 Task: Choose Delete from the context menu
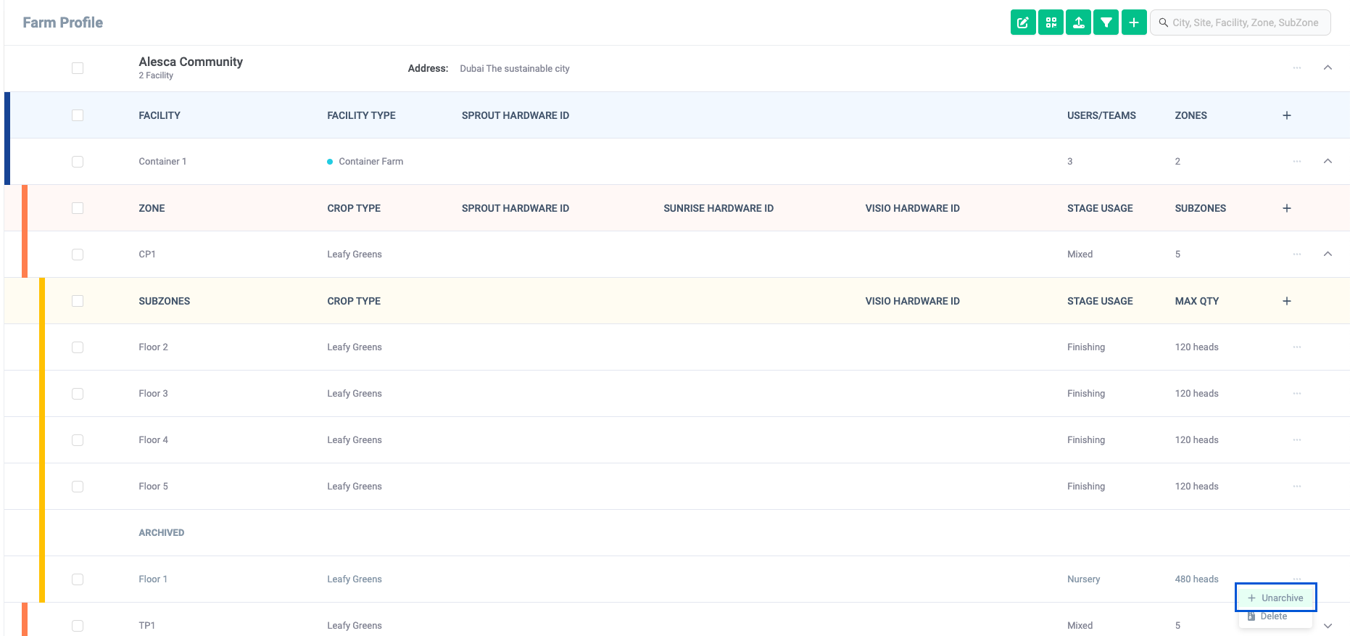(1274, 616)
